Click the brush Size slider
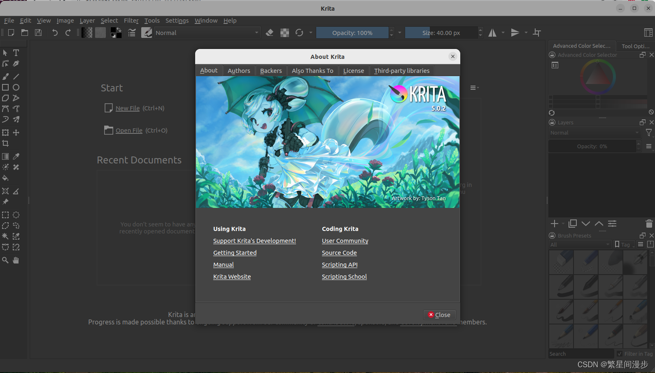Screen dimensions: 655x373 (x=441, y=33)
